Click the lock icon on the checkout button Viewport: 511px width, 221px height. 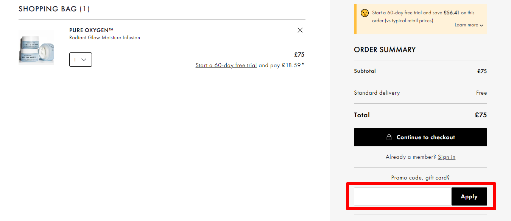point(389,137)
